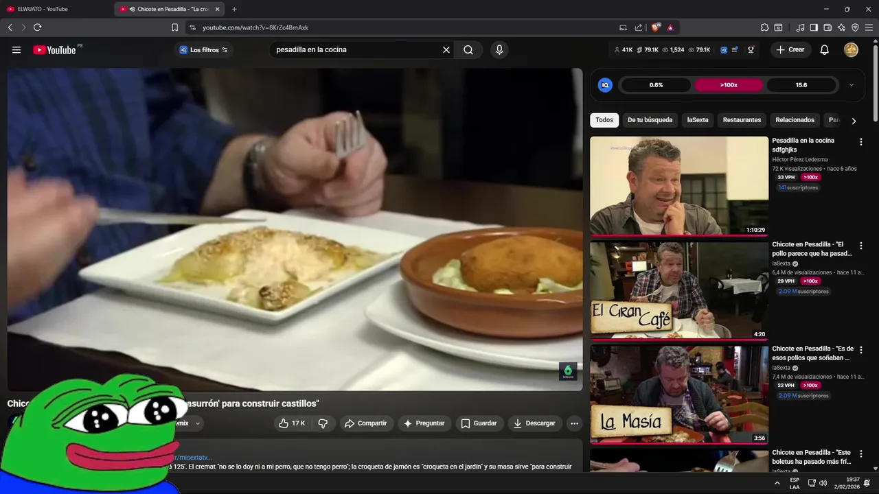Start voice search with the microphone

(499, 50)
